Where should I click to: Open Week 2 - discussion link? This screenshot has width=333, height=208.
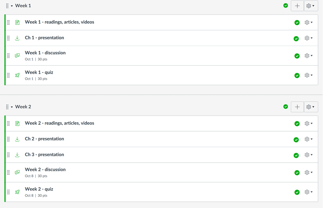tap(45, 169)
